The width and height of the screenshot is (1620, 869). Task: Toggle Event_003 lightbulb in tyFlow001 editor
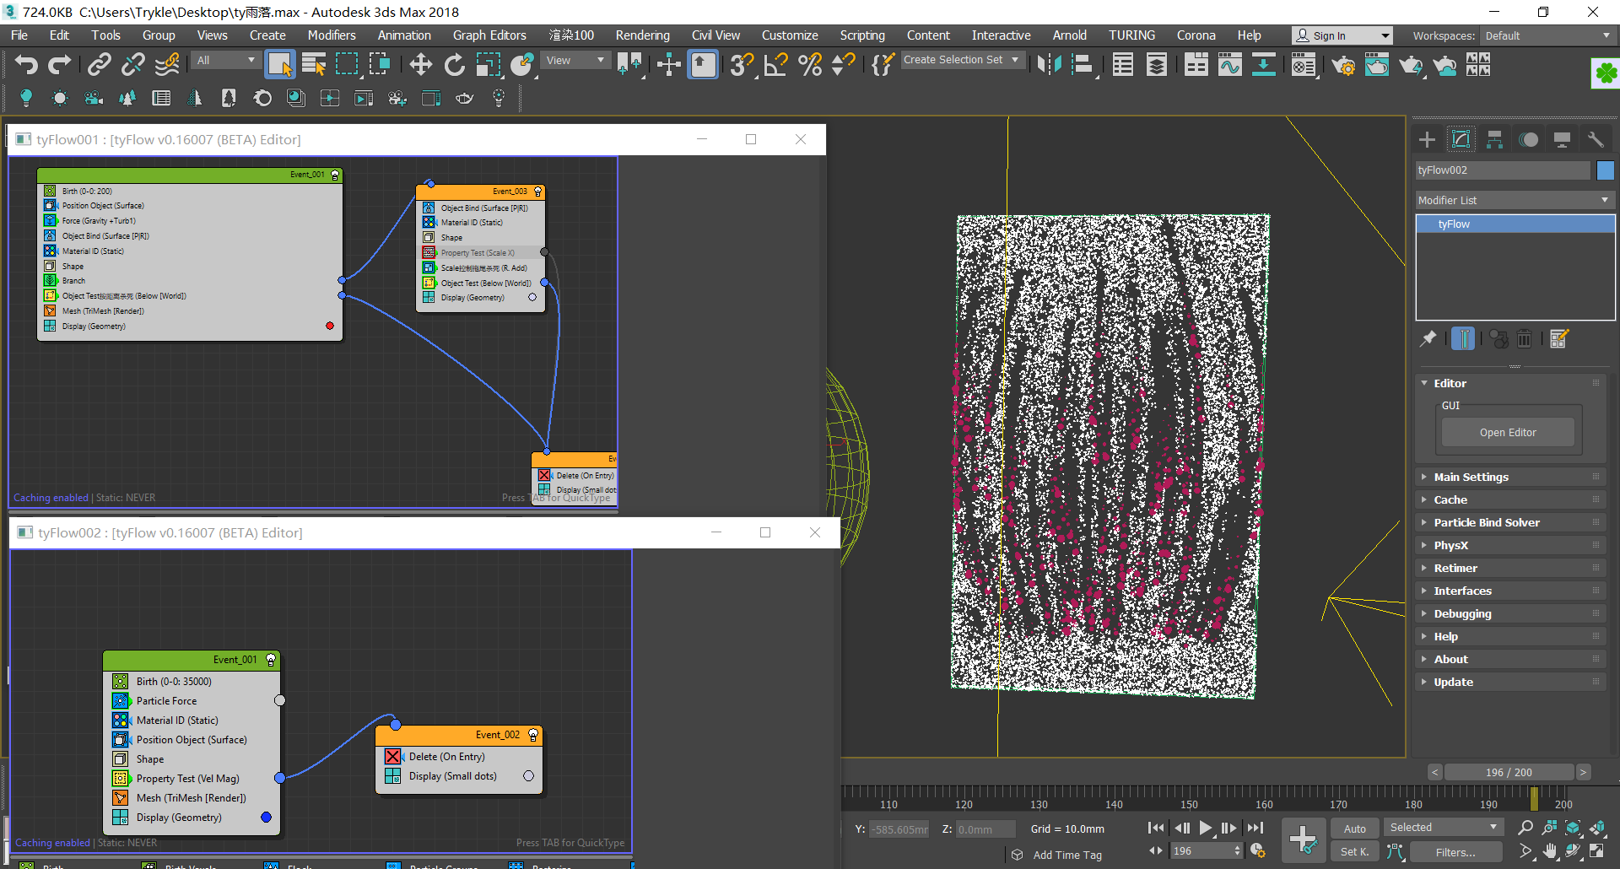tap(537, 192)
